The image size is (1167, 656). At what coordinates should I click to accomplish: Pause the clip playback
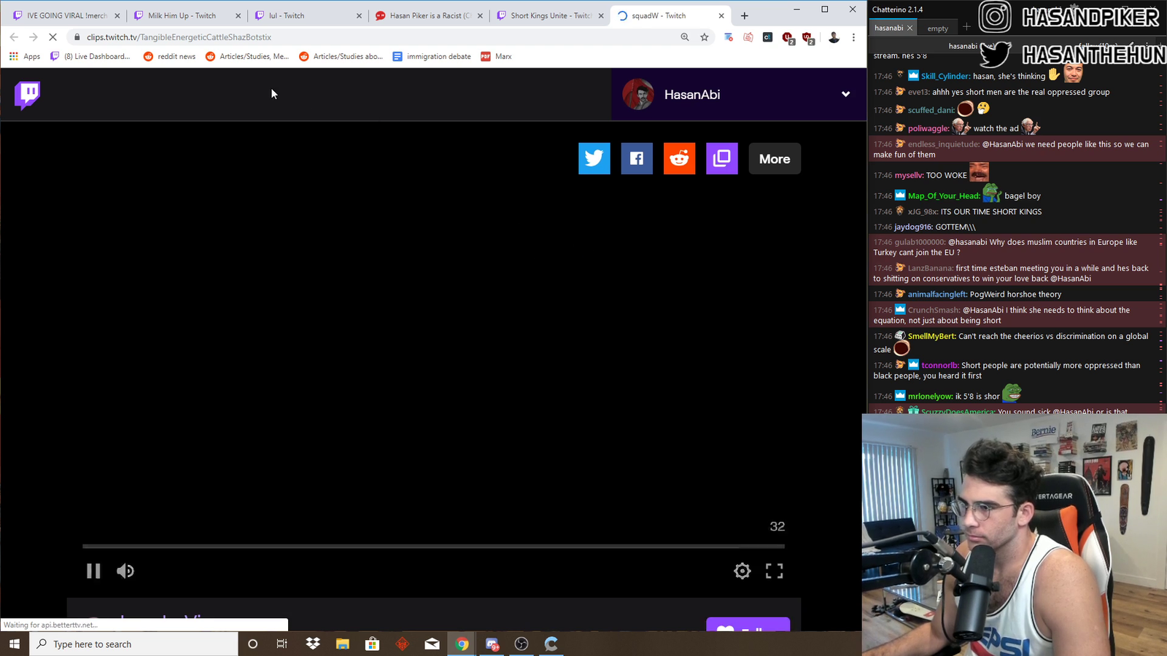93,571
